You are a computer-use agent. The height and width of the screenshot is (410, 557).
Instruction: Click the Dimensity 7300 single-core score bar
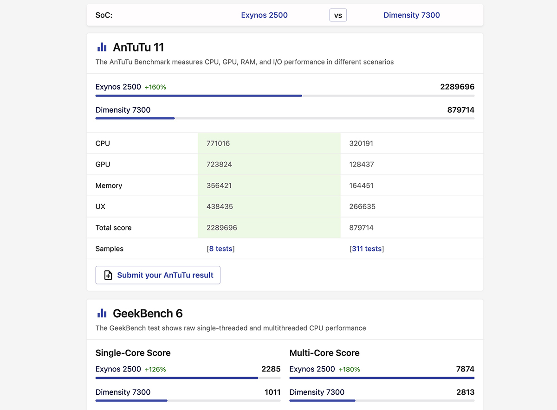tap(188, 400)
